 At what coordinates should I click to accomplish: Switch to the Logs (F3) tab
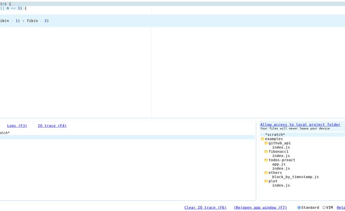click(17, 126)
